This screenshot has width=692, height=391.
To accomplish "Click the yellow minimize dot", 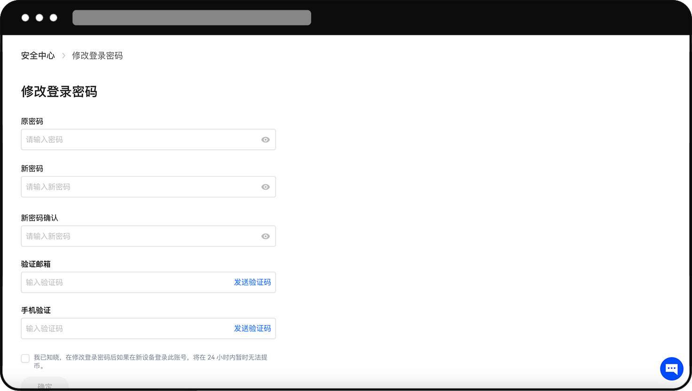I will pyautogui.click(x=39, y=17).
